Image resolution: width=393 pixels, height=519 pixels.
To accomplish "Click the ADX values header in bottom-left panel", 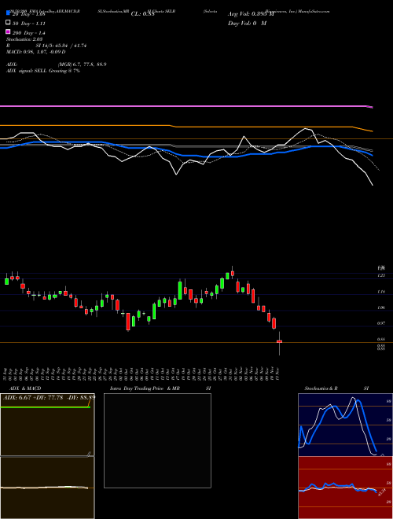I will tap(49, 397).
